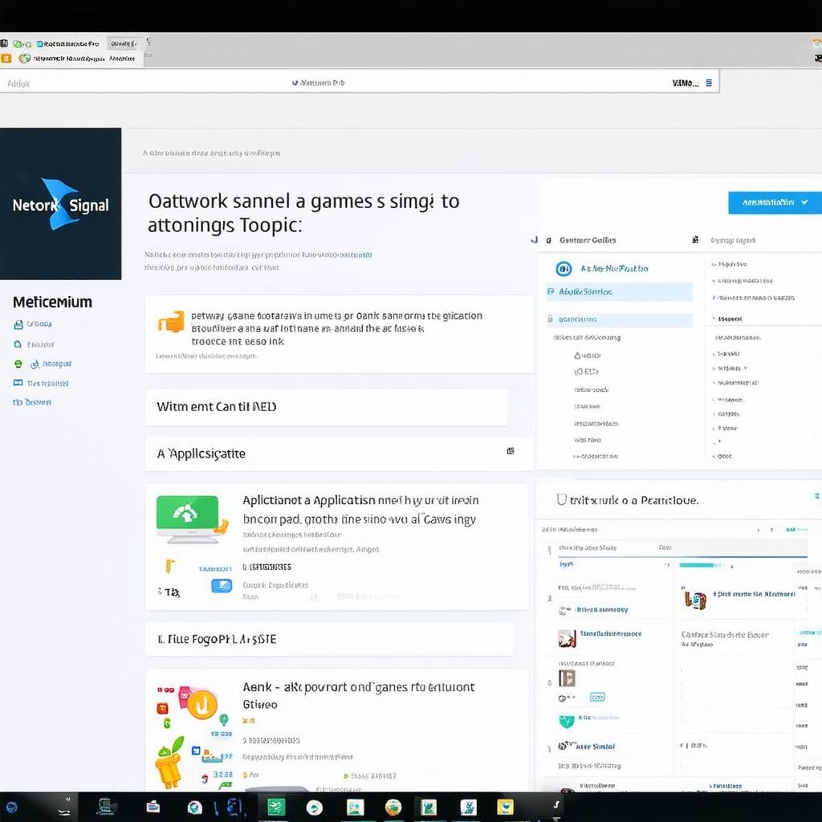Open the last sidebar link under Meticemium
The image size is (822, 822).
tap(37, 402)
